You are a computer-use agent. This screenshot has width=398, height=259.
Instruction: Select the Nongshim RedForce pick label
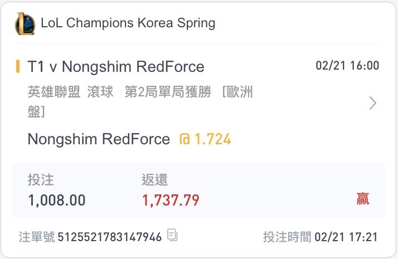[99, 139]
